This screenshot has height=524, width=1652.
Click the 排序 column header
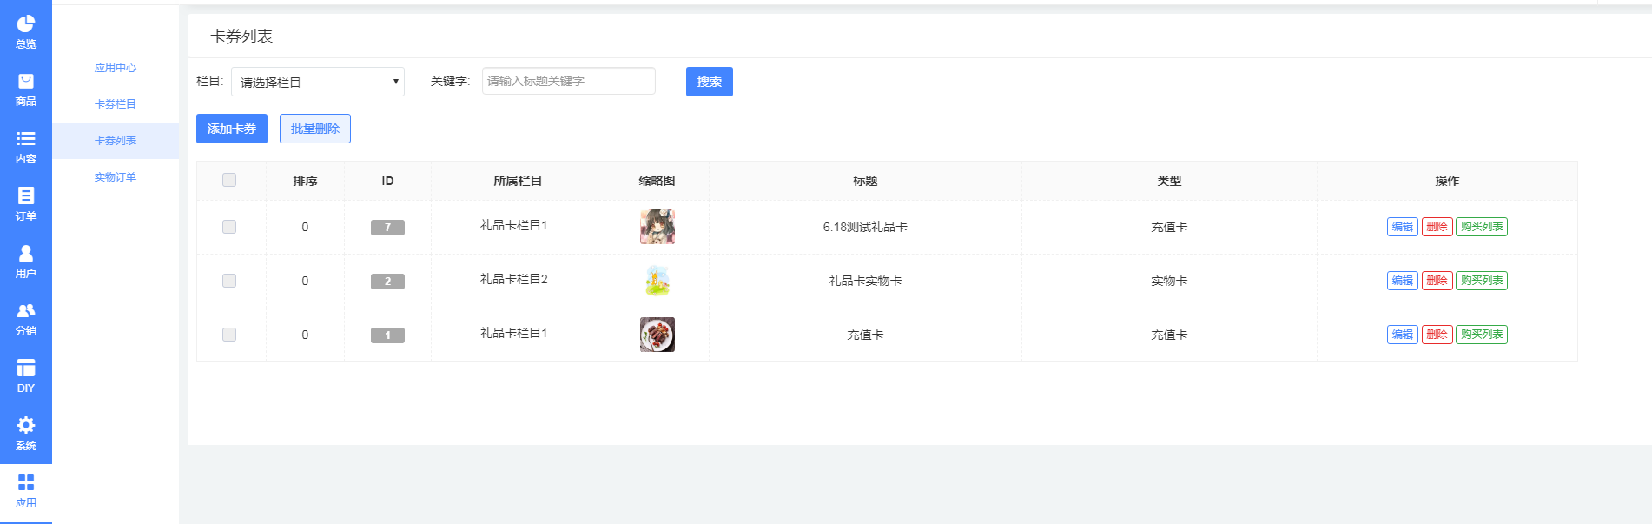pyautogui.click(x=305, y=181)
